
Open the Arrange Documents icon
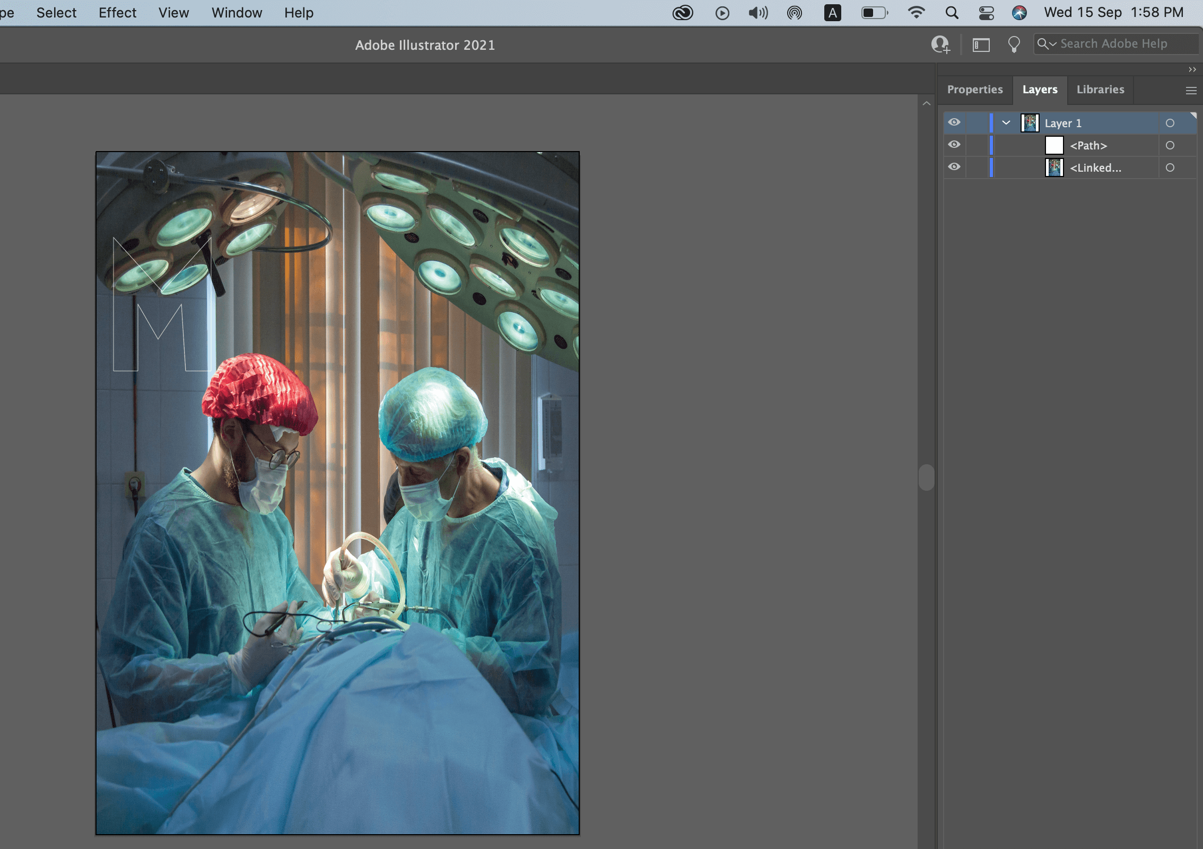[981, 45]
